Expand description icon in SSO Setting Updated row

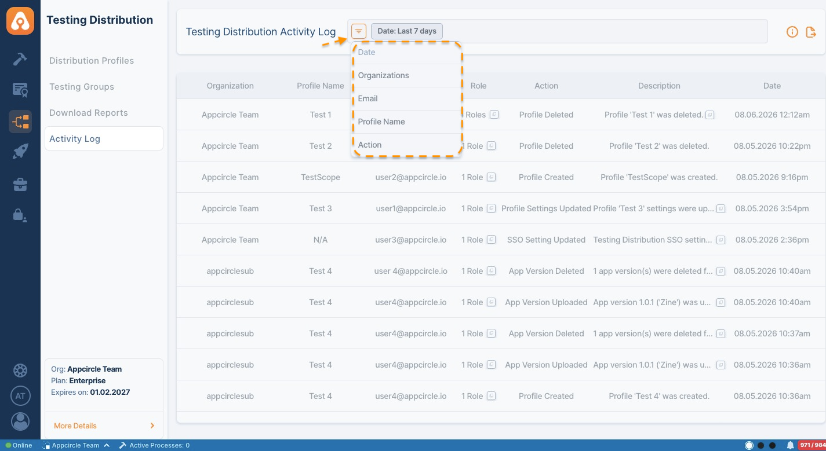point(721,240)
